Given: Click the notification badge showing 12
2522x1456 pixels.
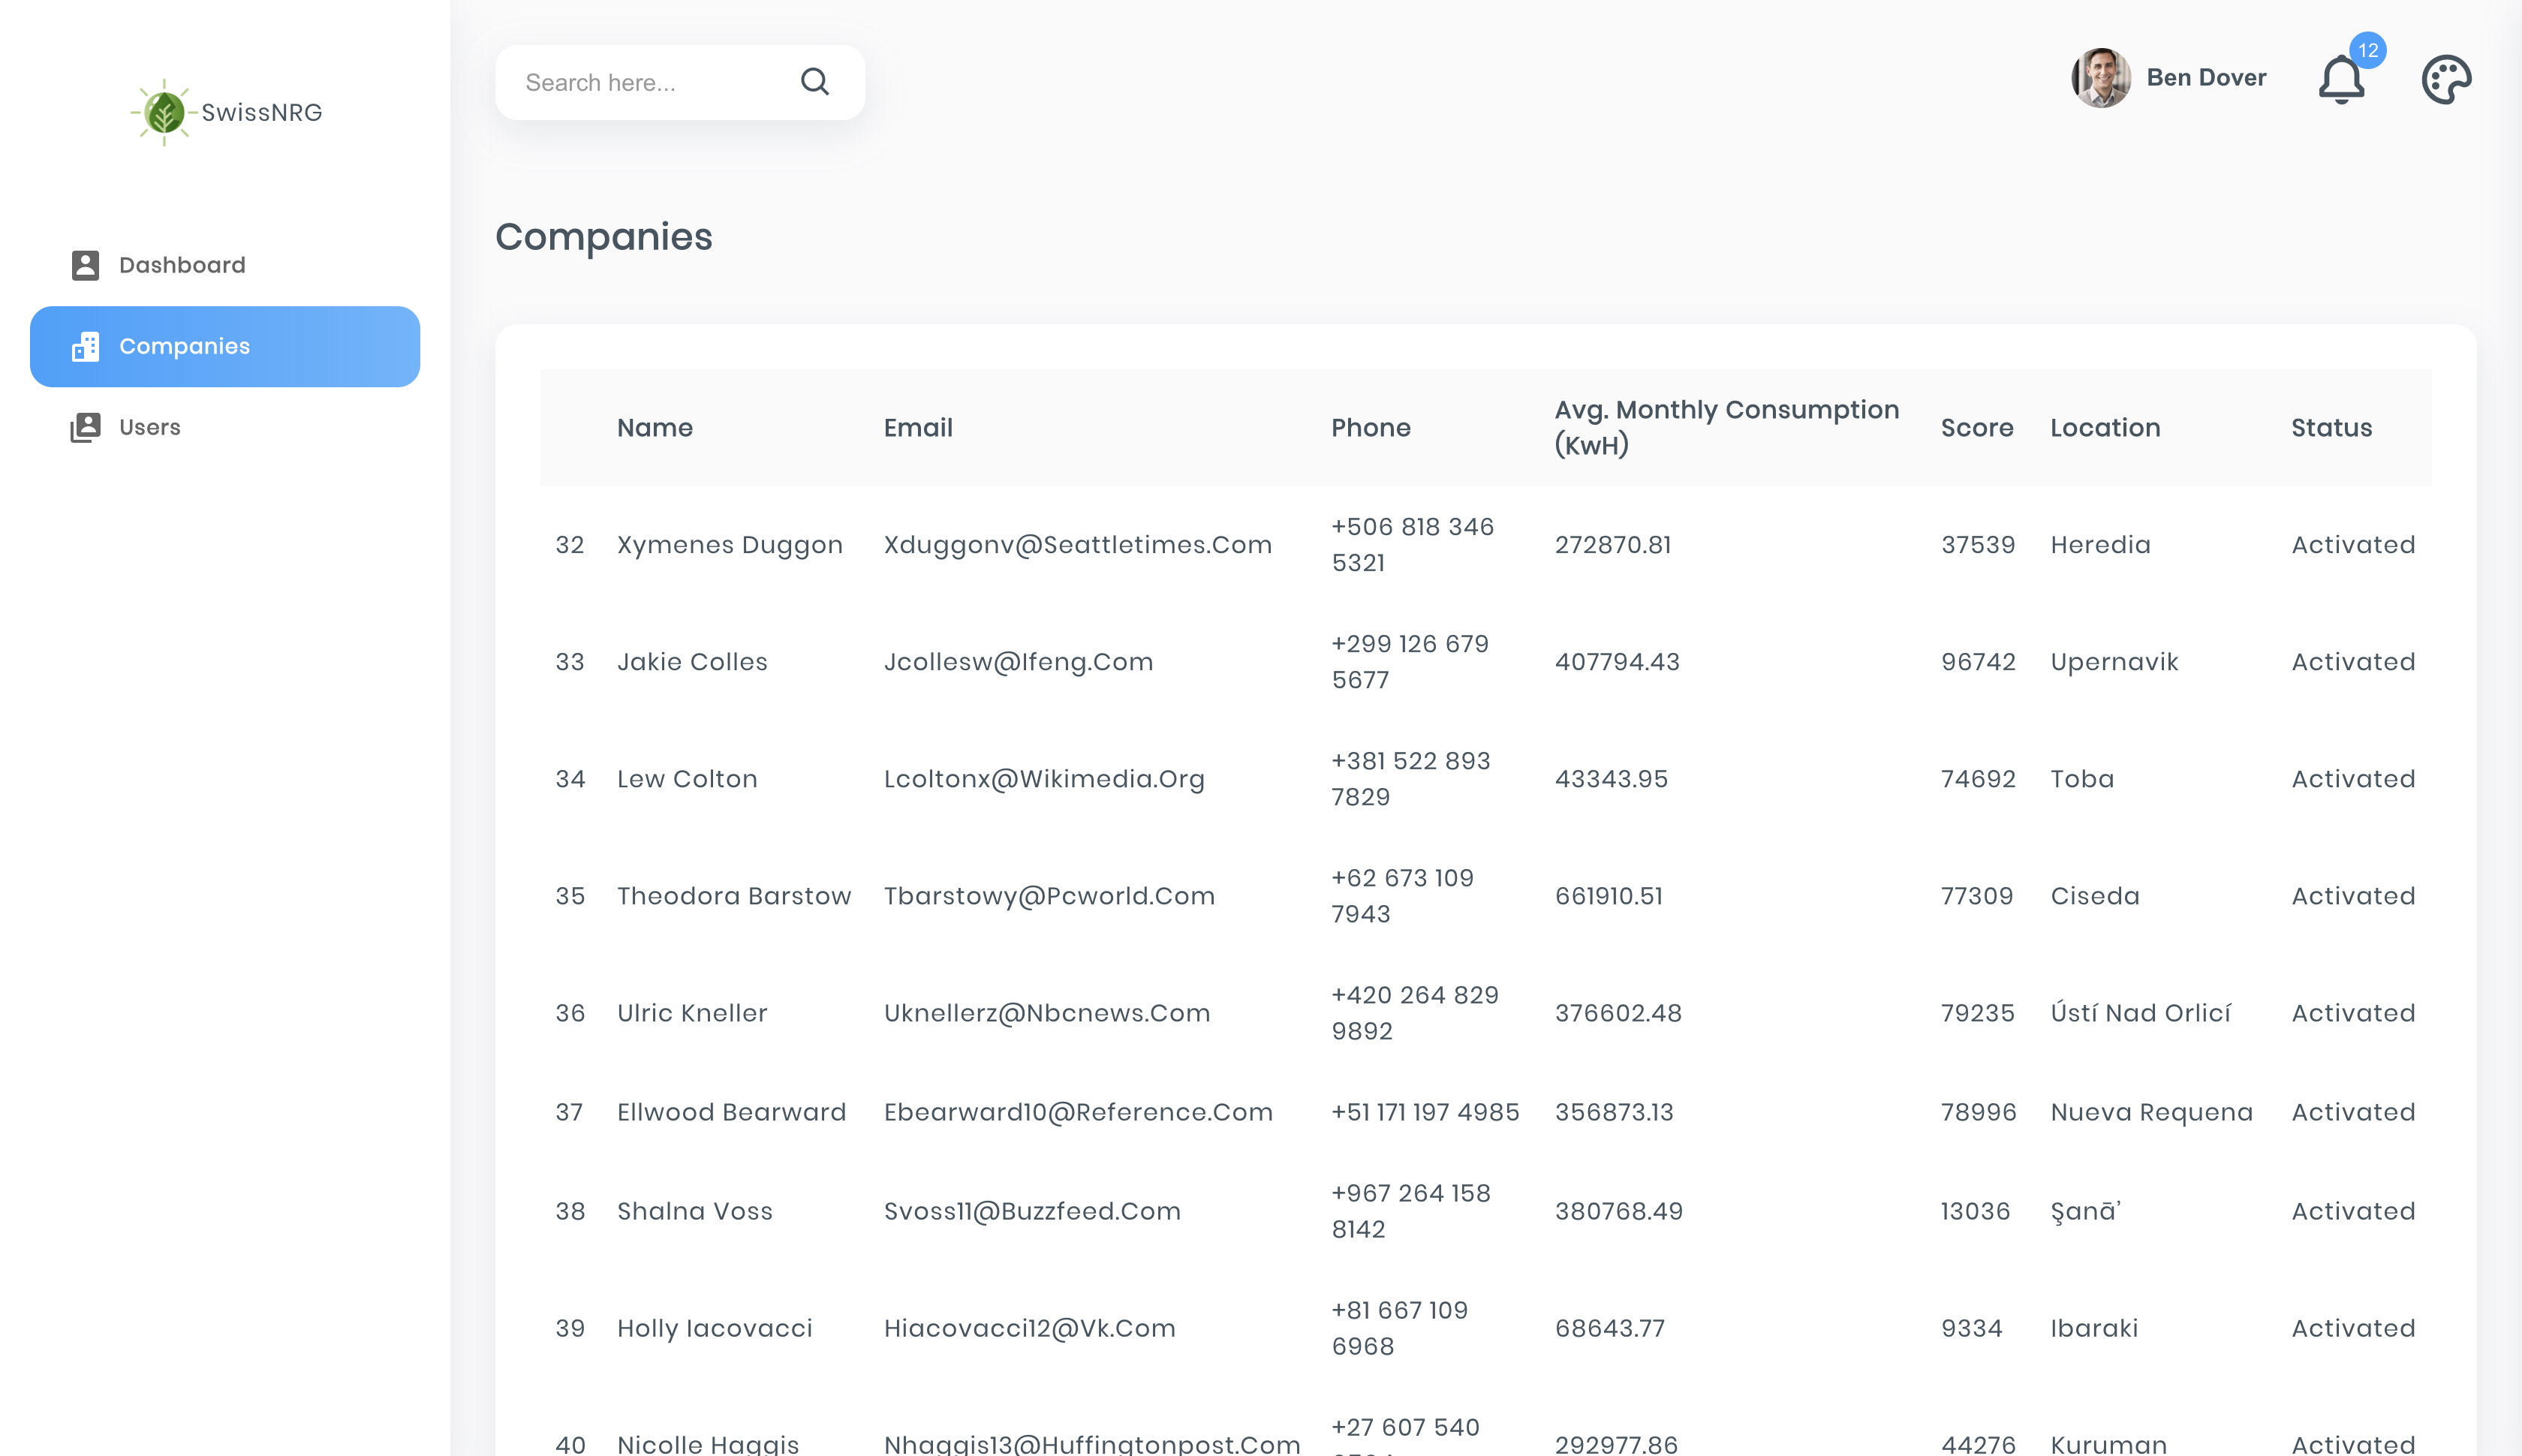Looking at the screenshot, I should 2367,50.
